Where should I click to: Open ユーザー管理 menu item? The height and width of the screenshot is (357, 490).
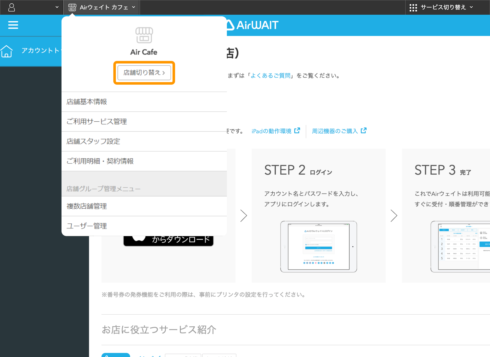144,226
